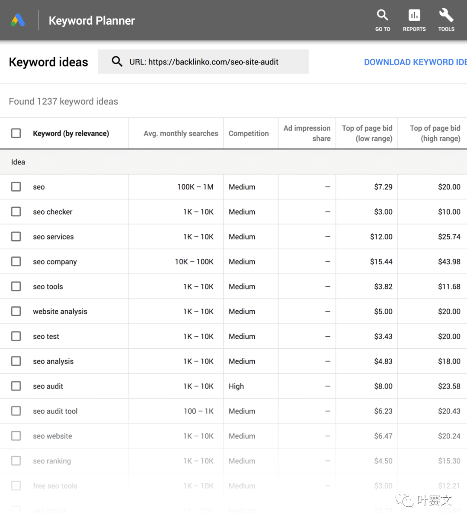Image resolution: width=467 pixels, height=521 pixels.
Task: Check the box for 'seo services'
Action: [x=16, y=236]
